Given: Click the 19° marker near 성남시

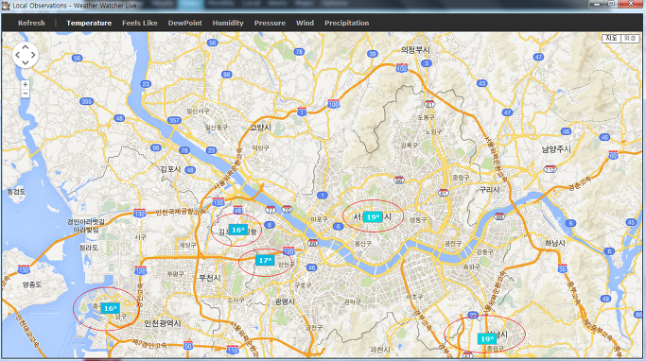Looking at the screenshot, I should pyautogui.click(x=487, y=338).
